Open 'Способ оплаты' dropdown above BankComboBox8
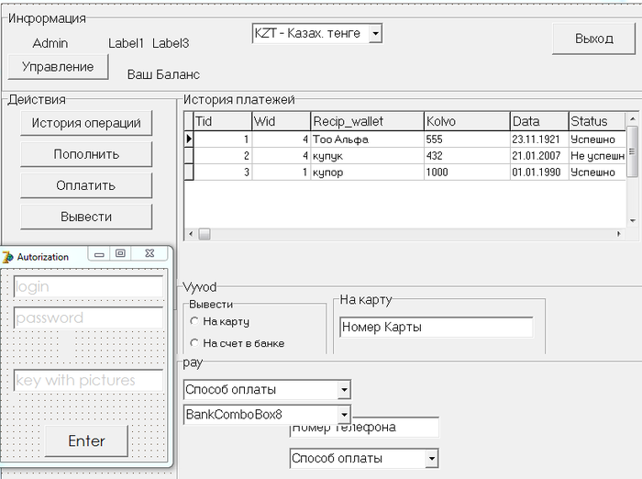Screen dimensions: 642x479 click(344, 390)
